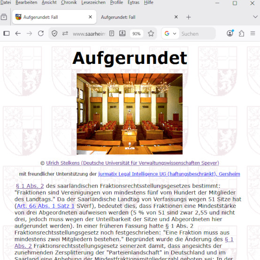This screenshot has height=260, width=260.
Task: Bookmark this page with the star icon
Action: tap(151, 33)
